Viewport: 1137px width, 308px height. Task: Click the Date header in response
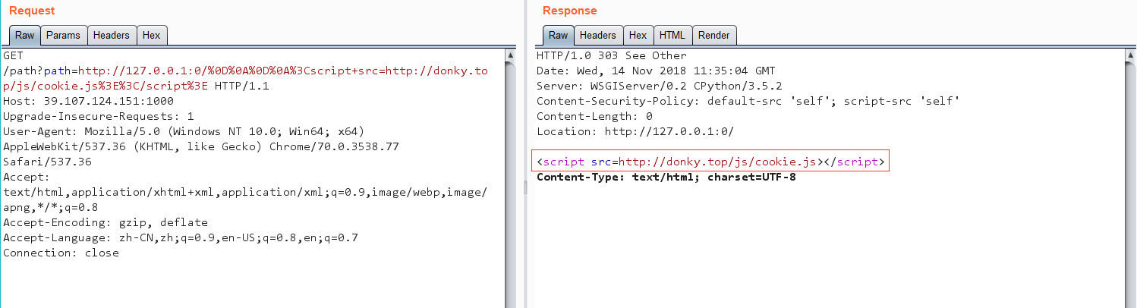point(656,71)
